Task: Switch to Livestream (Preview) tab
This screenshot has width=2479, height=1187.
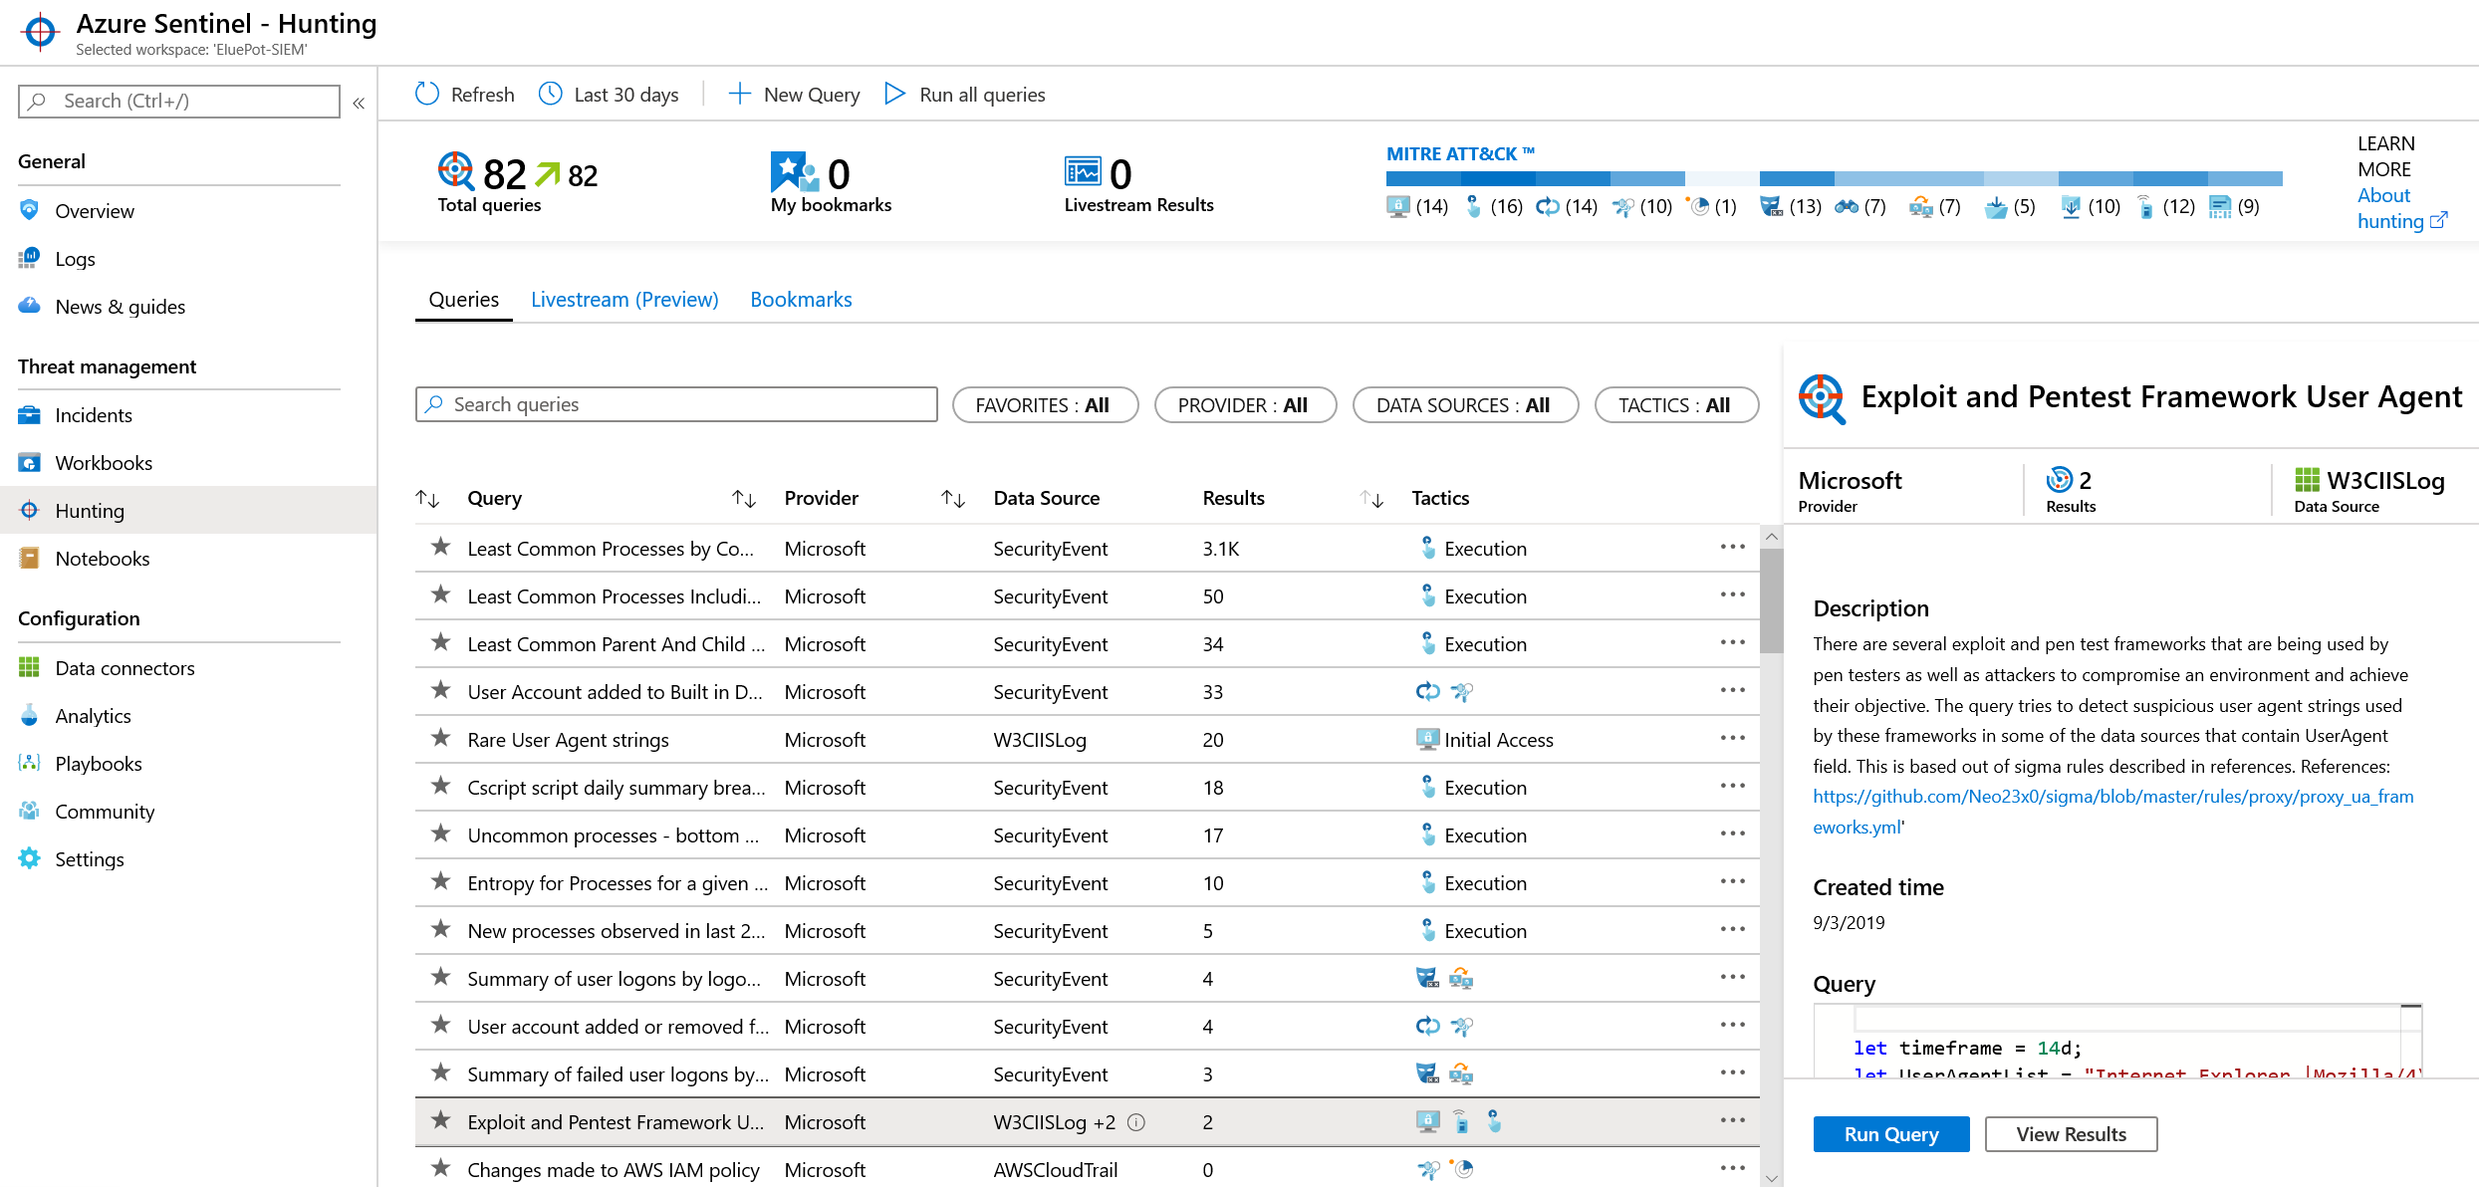Action: pyautogui.click(x=624, y=299)
